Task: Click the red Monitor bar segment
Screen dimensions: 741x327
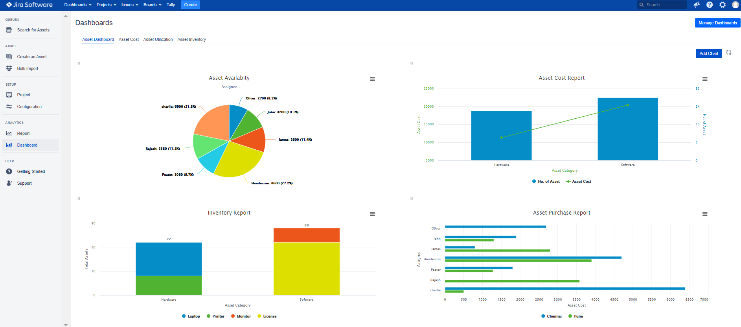Action: click(307, 235)
